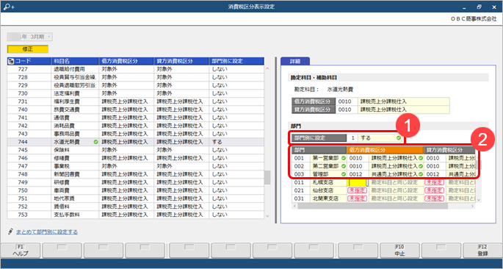Image resolution: width=503 pixels, height=269 pixels.
Task: Click the list icon in Code column header
Action: pos(10,61)
